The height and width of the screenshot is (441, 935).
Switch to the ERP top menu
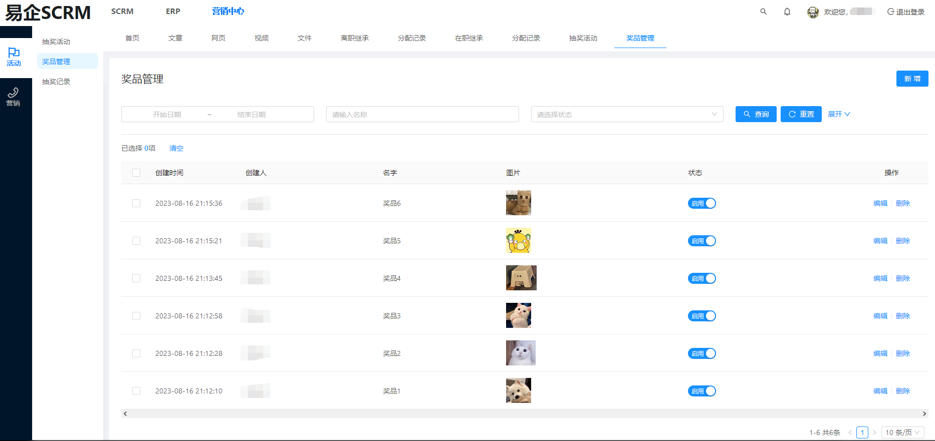coord(173,11)
